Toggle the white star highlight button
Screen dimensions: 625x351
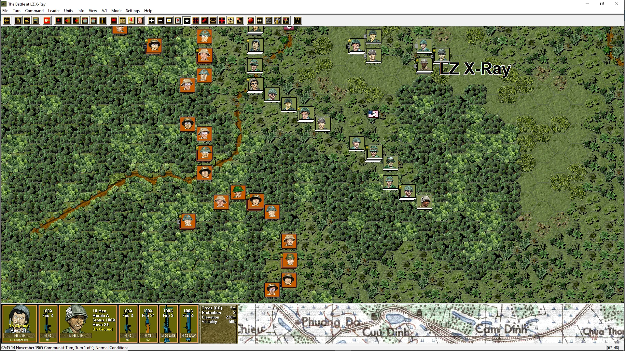[187, 21]
